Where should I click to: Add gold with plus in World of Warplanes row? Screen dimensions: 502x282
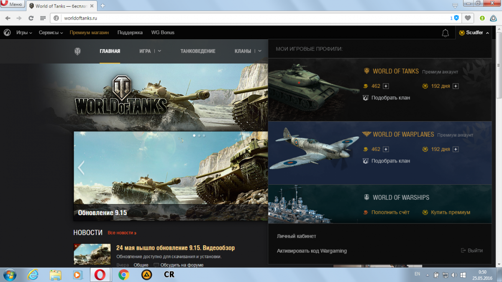tap(386, 149)
